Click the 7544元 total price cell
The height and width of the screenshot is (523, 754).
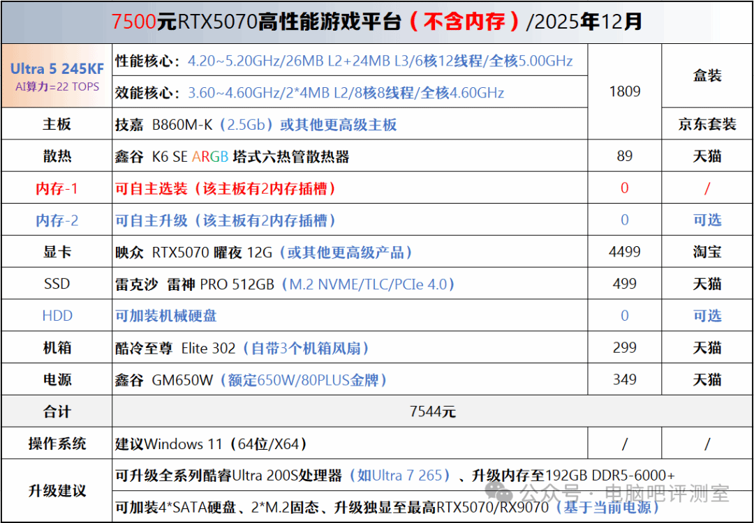(432, 411)
